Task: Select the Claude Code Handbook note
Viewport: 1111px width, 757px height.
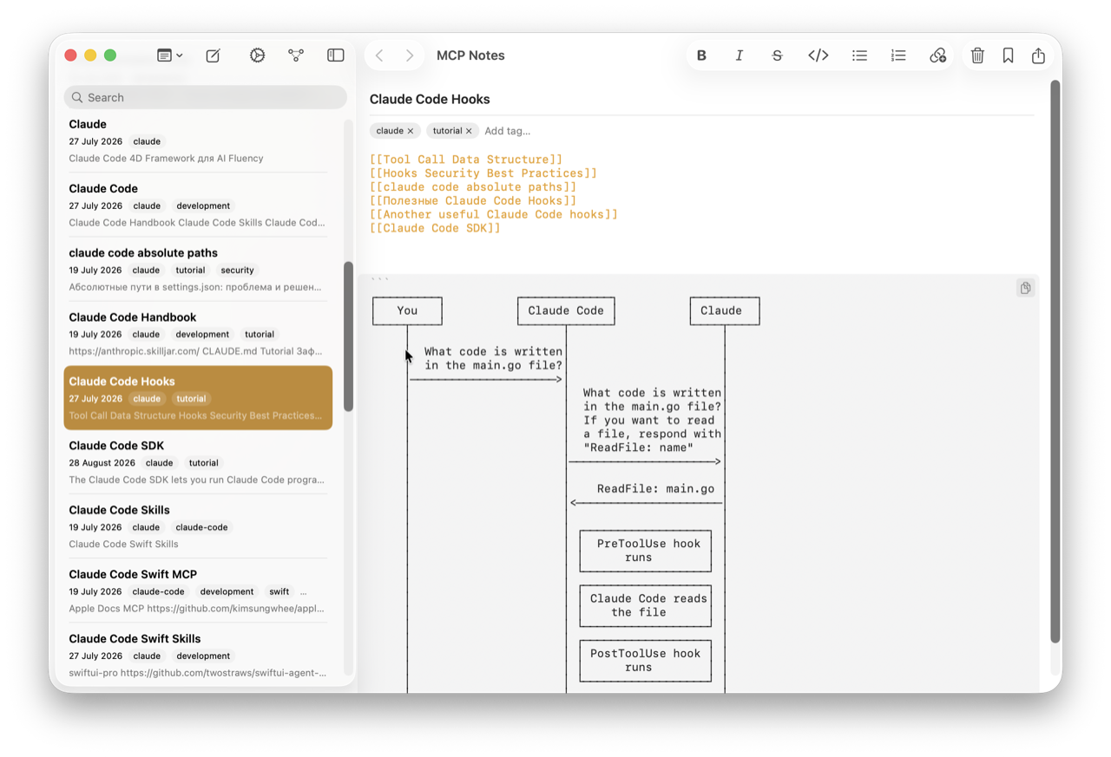Action: [x=198, y=334]
